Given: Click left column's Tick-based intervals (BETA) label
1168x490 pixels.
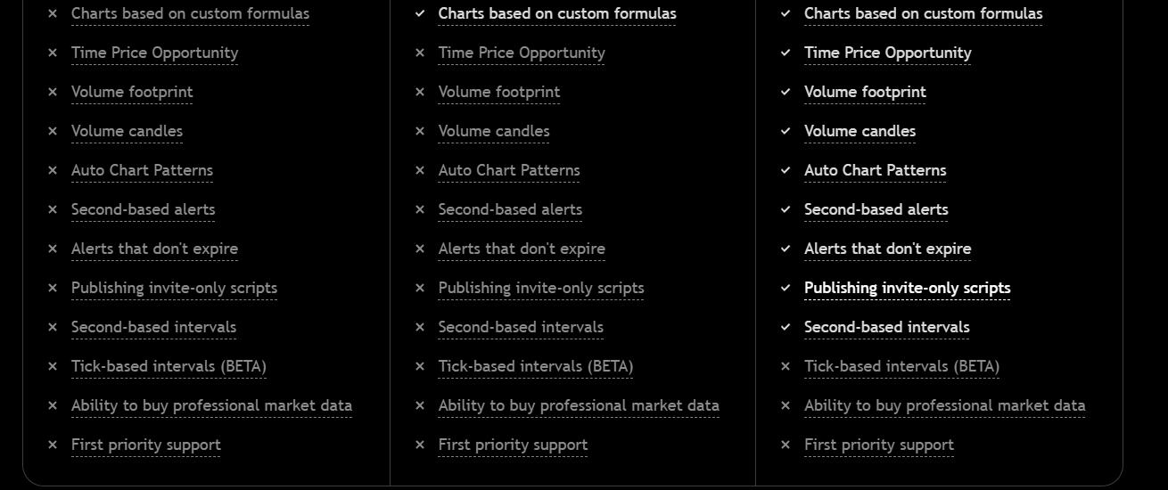Looking at the screenshot, I should click(169, 366).
